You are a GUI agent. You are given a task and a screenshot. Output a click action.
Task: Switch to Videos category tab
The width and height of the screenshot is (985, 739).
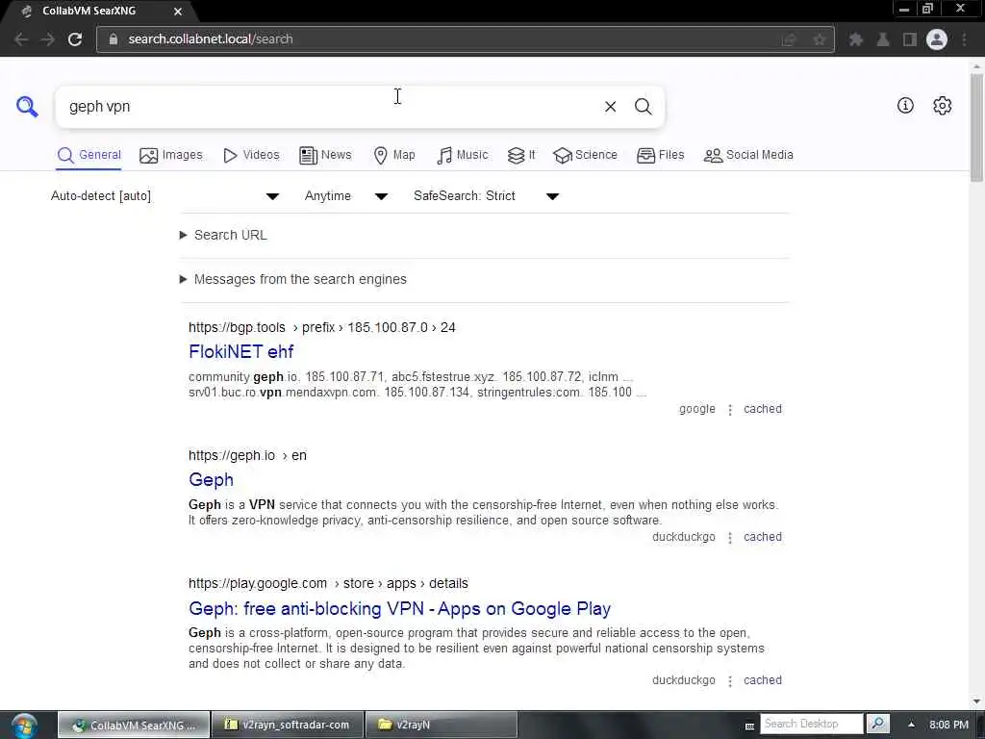[x=251, y=155]
